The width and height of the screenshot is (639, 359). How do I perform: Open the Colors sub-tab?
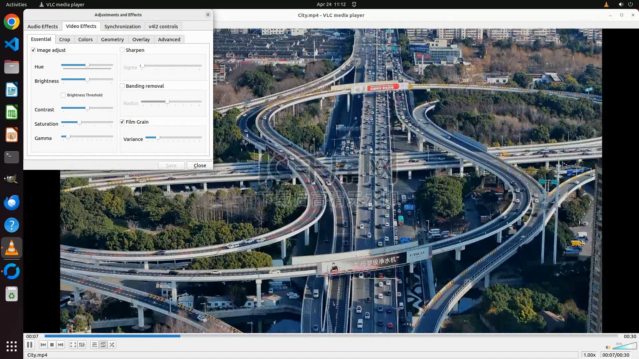click(x=85, y=40)
